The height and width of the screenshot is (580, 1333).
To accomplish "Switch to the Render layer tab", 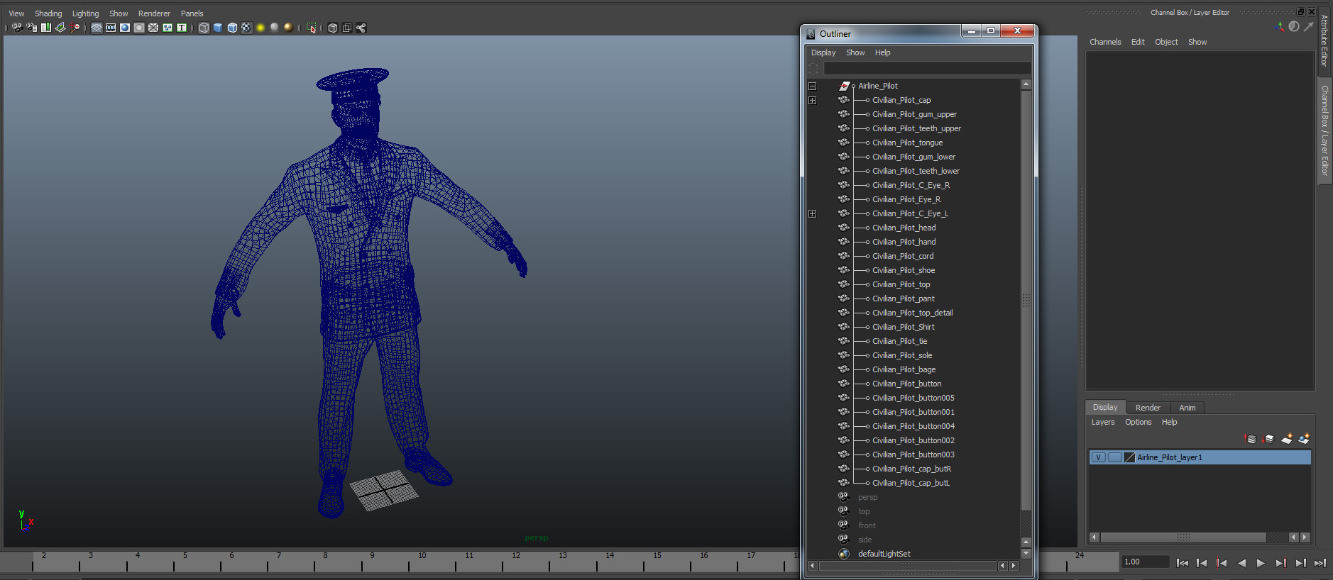I will (x=1148, y=408).
